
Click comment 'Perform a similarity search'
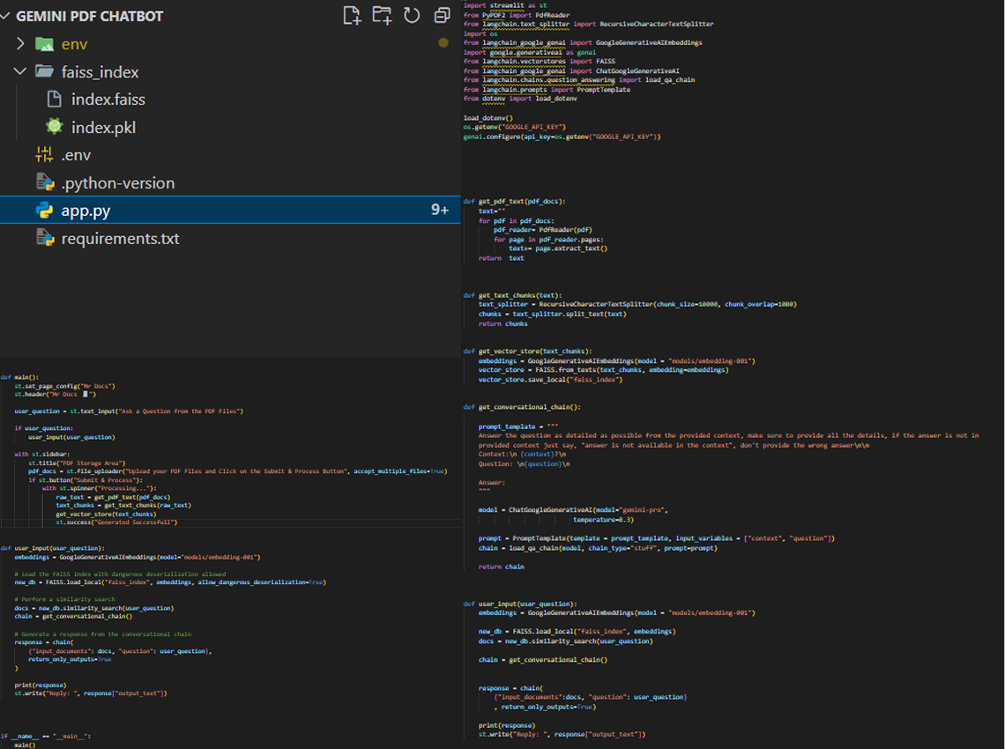(64, 599)
